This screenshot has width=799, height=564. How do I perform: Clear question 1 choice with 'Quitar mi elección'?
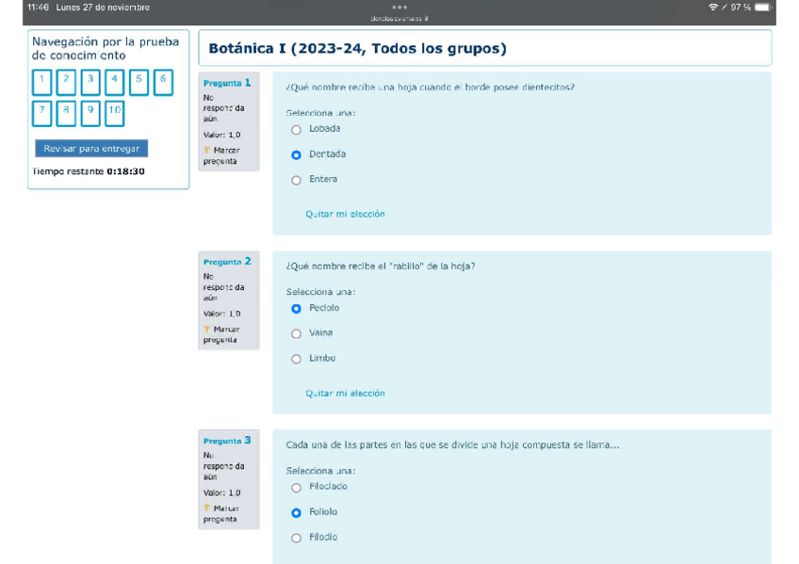[345, 215]
